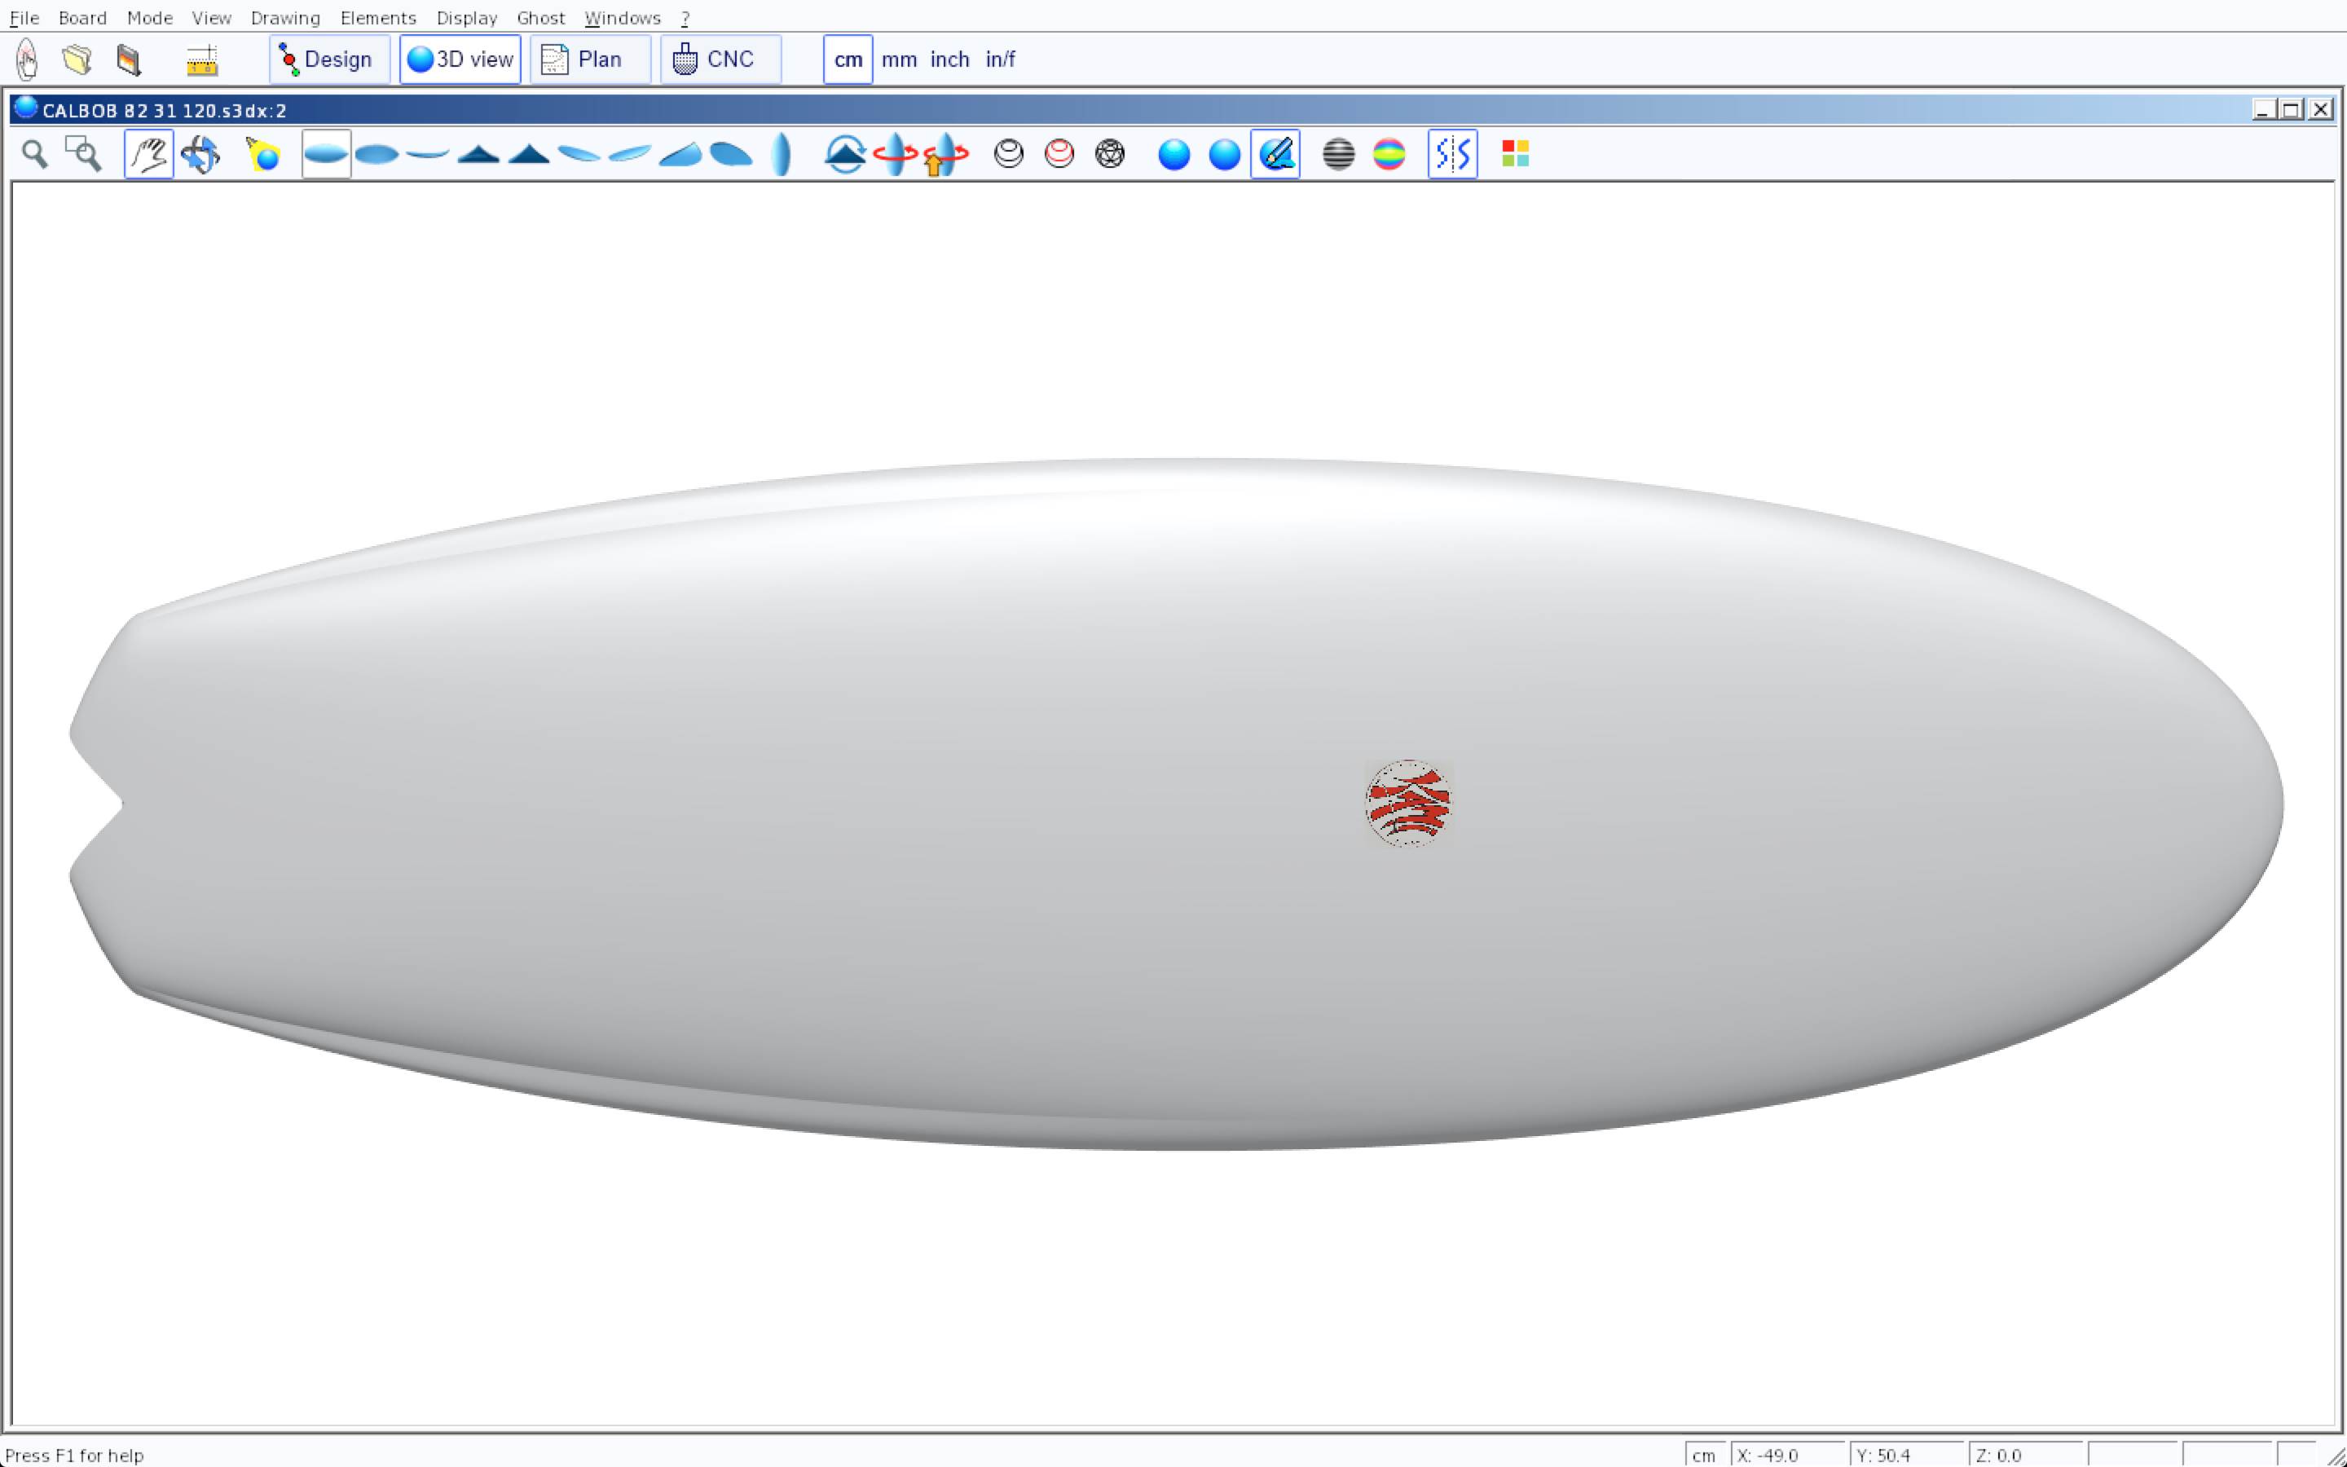Open the Ghost menu
This screenshot has height=1467, width=2347.
pyautogui.click(x=540, y=17)
